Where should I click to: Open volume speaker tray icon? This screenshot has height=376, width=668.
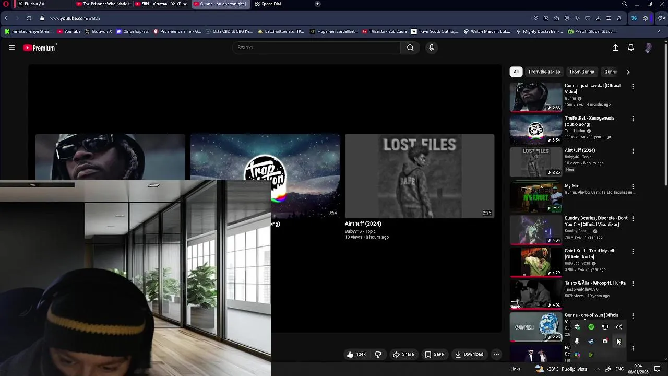coord(619,327)
